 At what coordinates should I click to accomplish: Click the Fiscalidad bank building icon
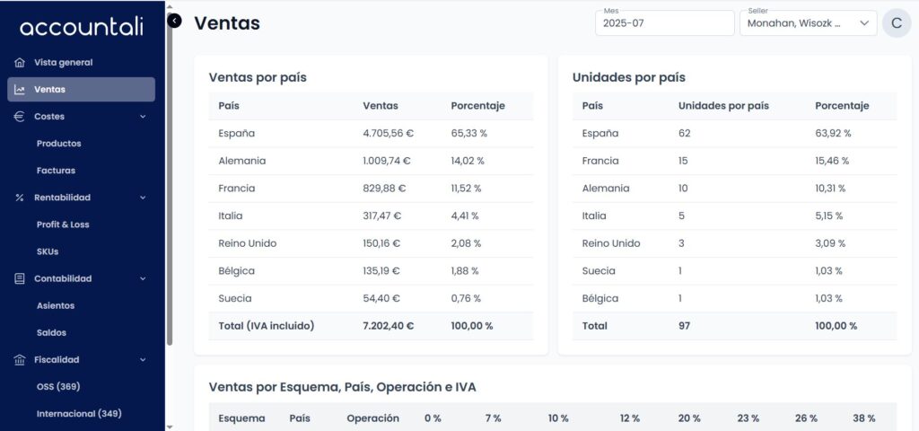point(20,359)
